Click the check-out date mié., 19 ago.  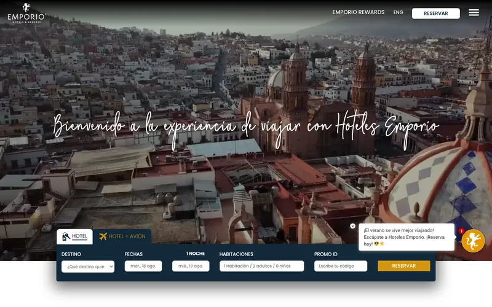tap(191, 266)
